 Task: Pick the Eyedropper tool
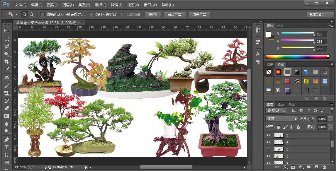(7, 69)
